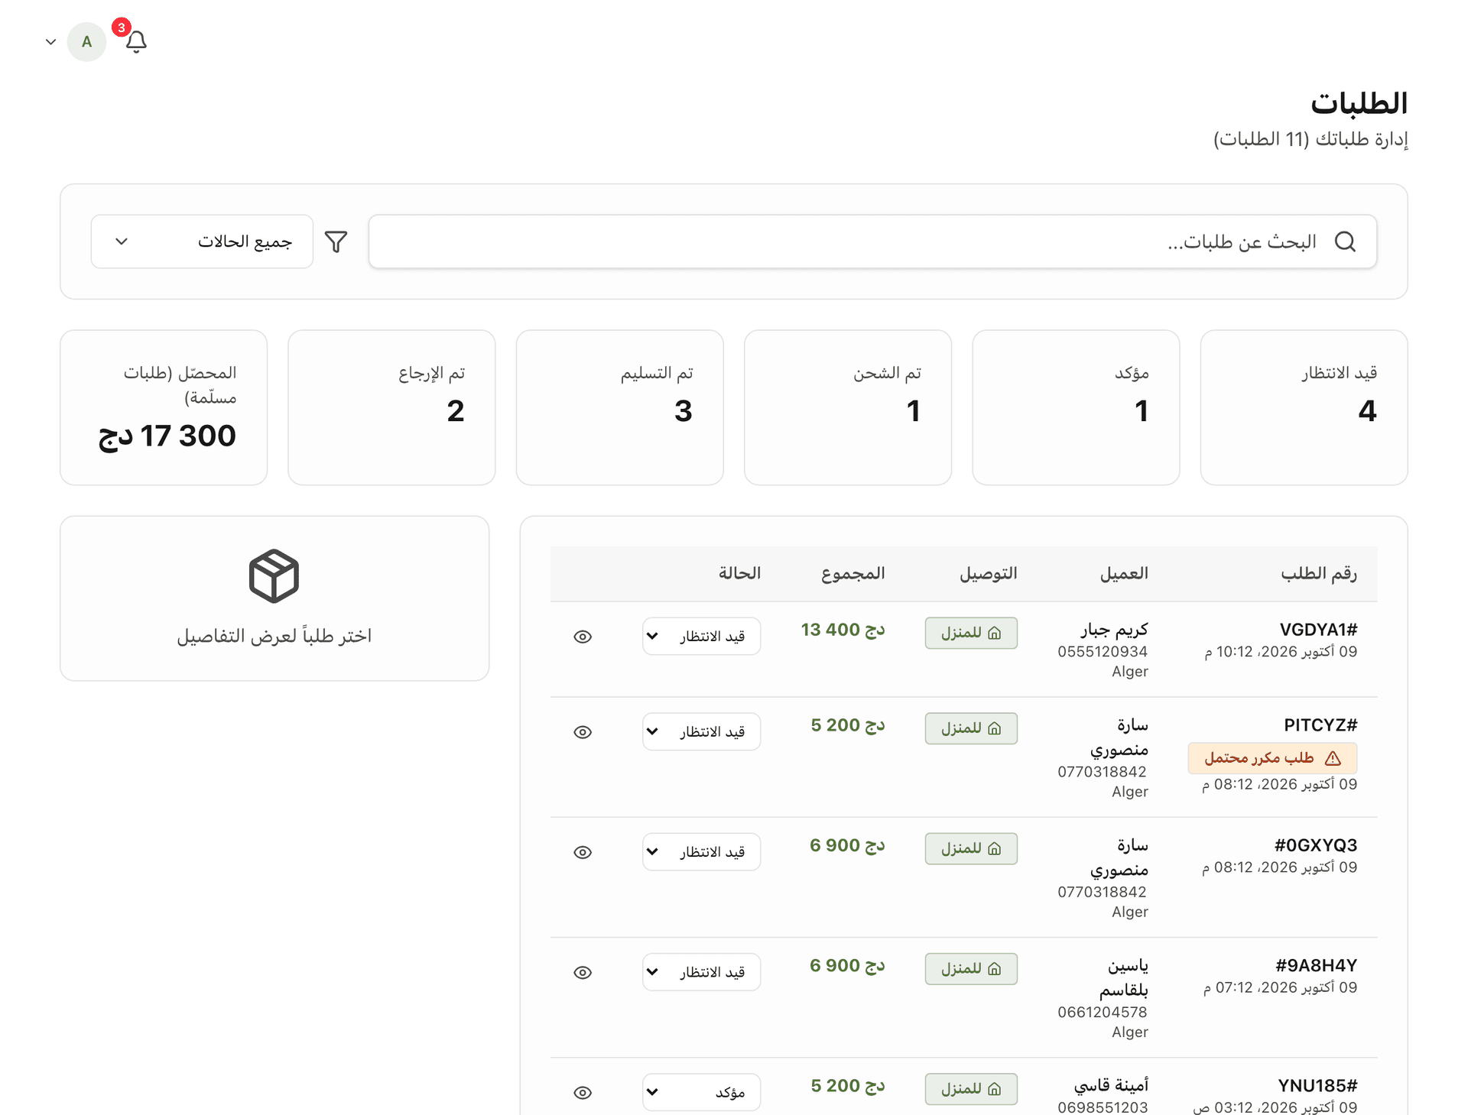Open status dropdown for order VGDYA1
Image resolution: width=1468 pixels, height=1115 pixels.
coord(701,637)
